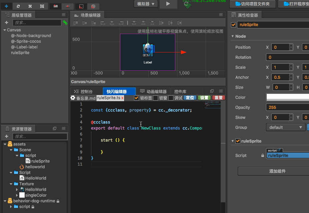This screenshot has height=213, width=309.
Task: Switch to the 动画编辑器 tab
Action: coord(153,91)
